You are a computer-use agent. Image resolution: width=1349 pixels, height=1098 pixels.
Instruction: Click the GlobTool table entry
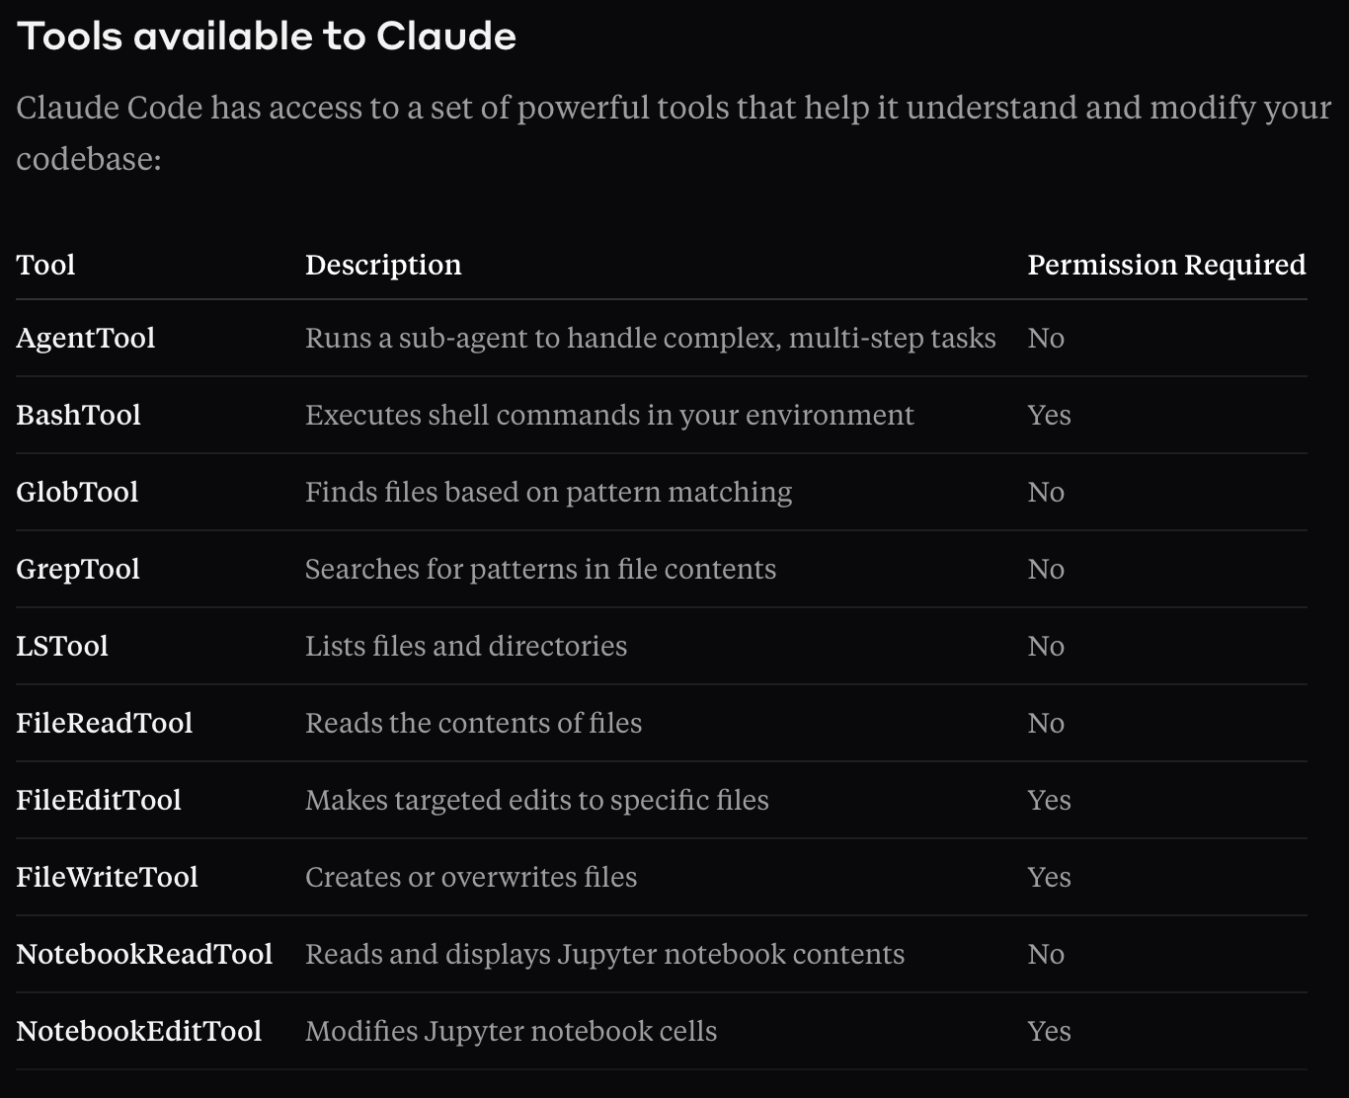point(77,492)
